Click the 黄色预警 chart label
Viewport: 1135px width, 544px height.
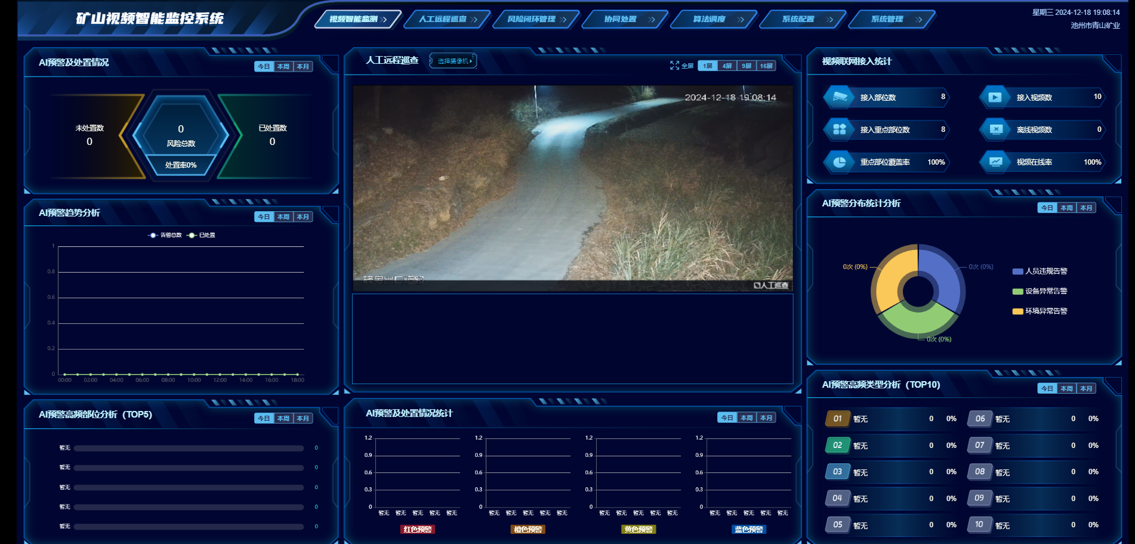tap(639, 529)
